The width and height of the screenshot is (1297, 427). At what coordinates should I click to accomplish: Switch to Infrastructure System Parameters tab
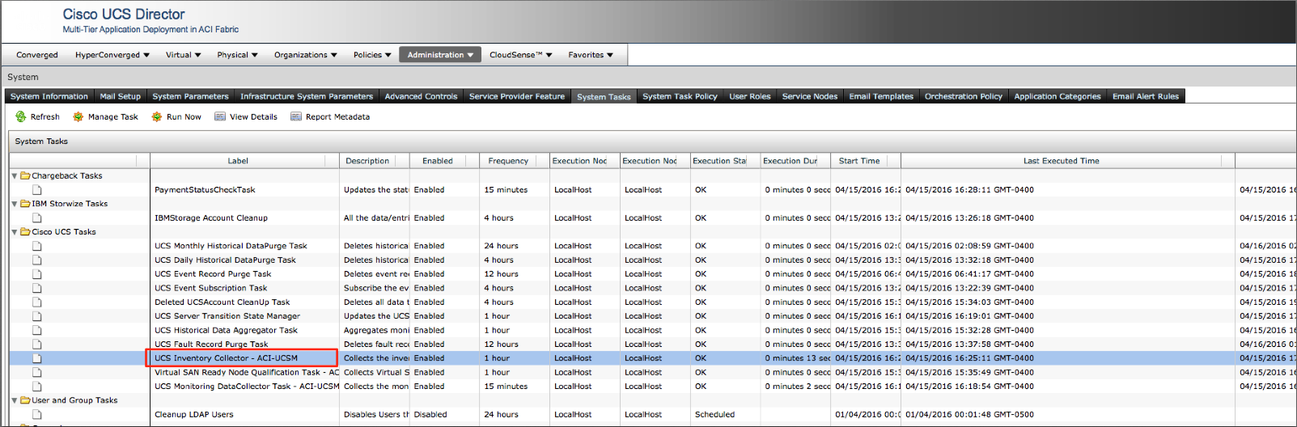point(307,96)
